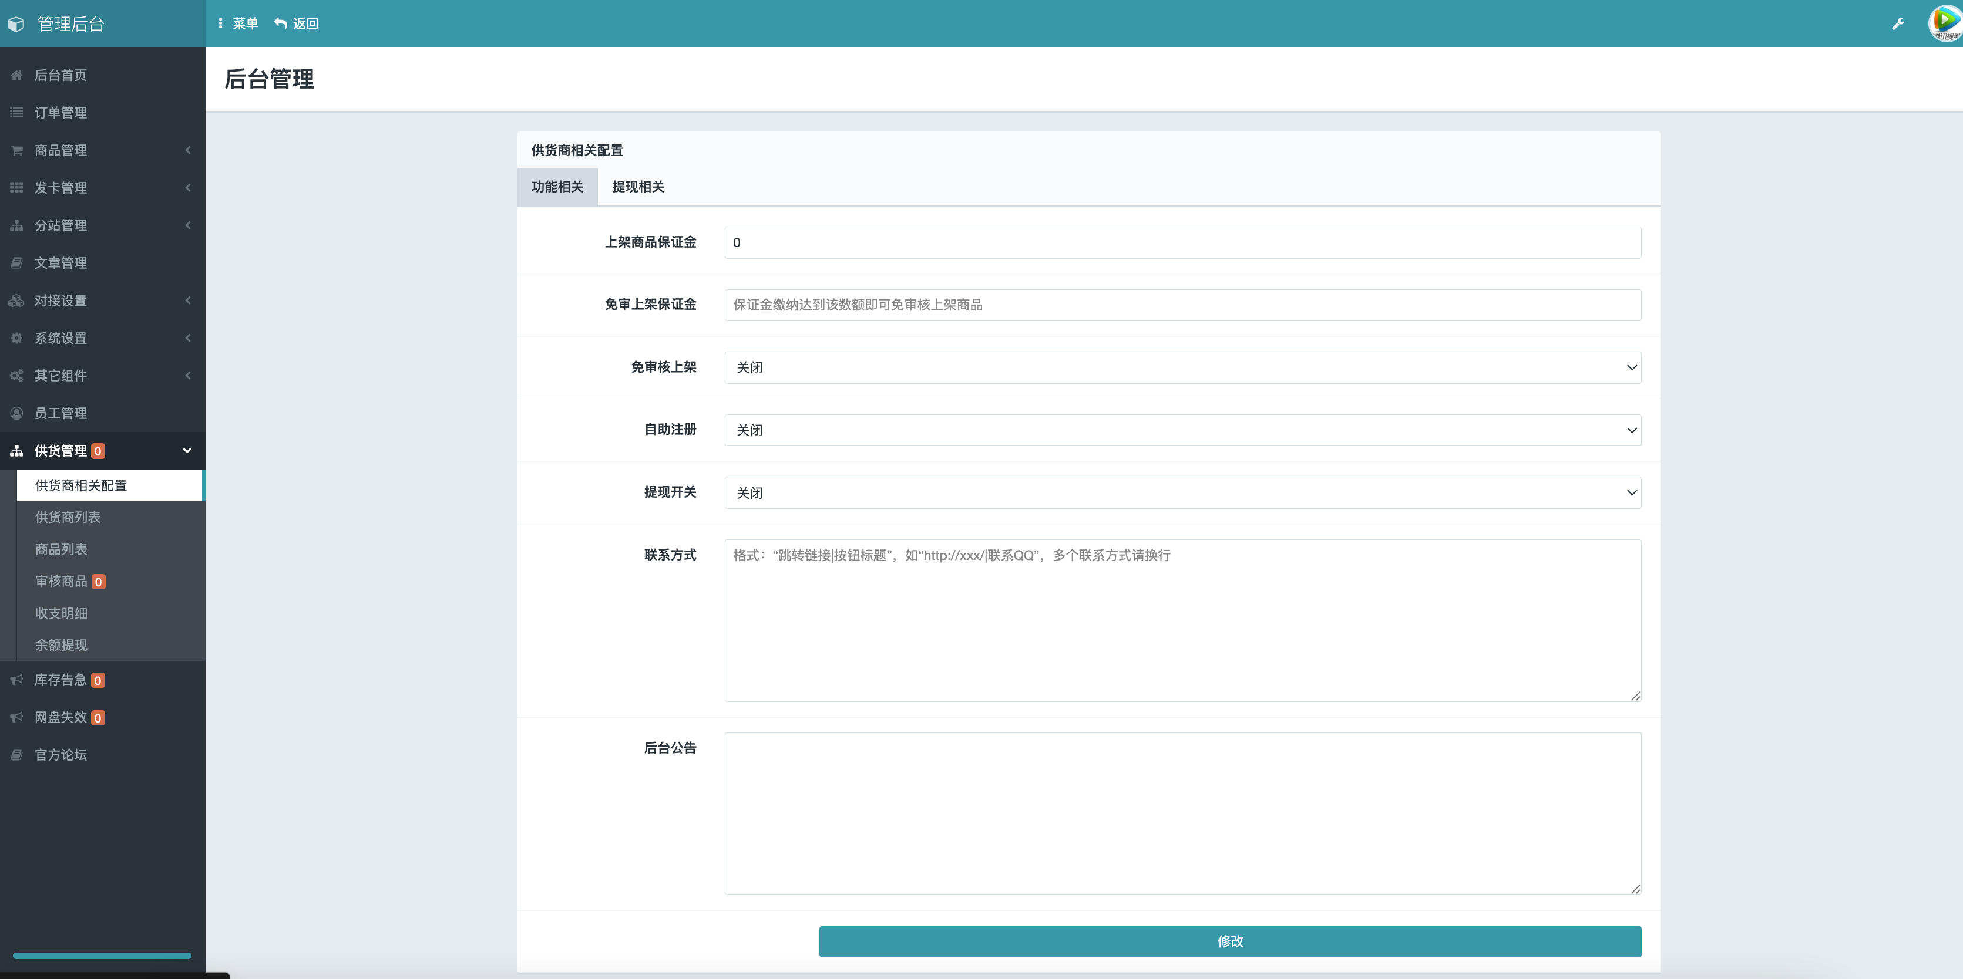The height and width of the screenshot is (979, 1963).
Task: Open the 提现开关 dropdown
Action: pos(1182,492)
